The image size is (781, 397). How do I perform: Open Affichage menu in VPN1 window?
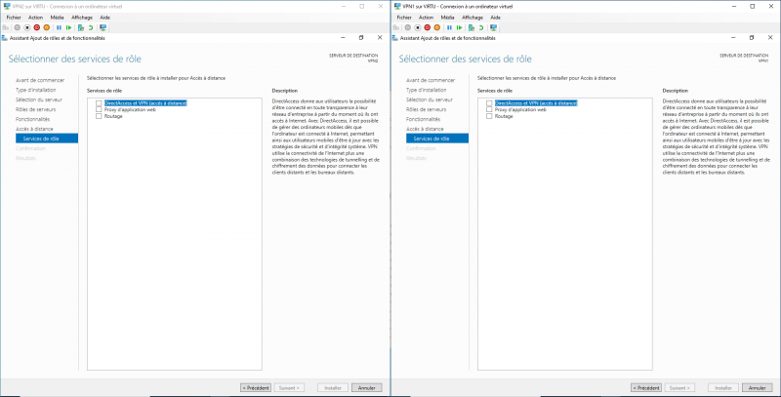pyautogui.click(x=473, y=18)
